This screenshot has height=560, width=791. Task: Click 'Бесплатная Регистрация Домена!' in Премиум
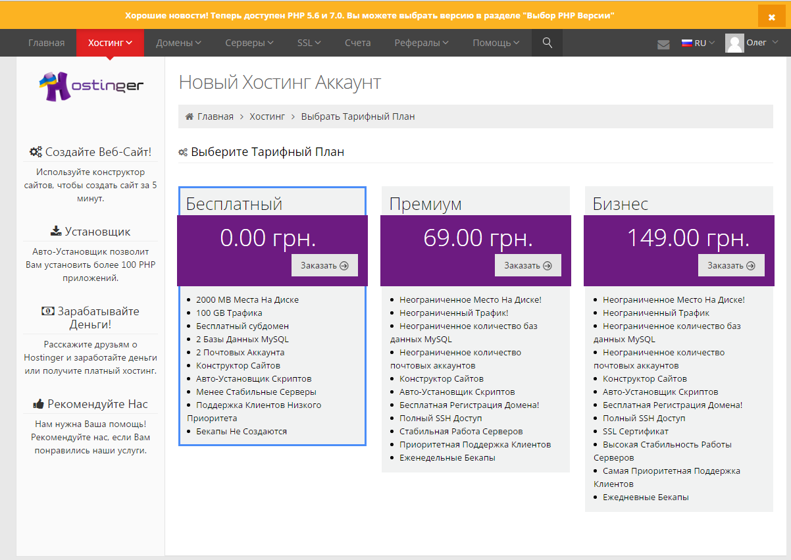pyautogui.click(x=469, y=405)
